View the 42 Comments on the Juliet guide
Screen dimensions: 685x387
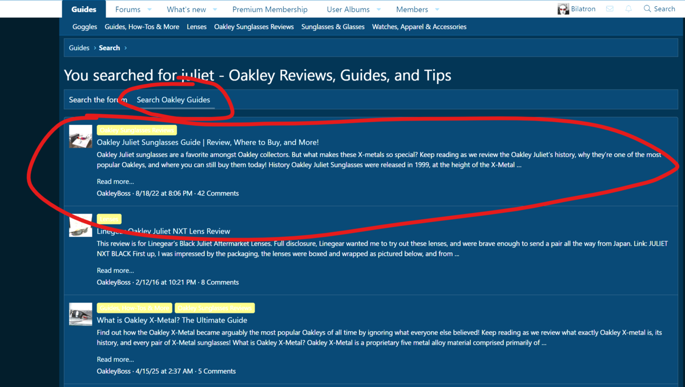(x=218, y=193)
